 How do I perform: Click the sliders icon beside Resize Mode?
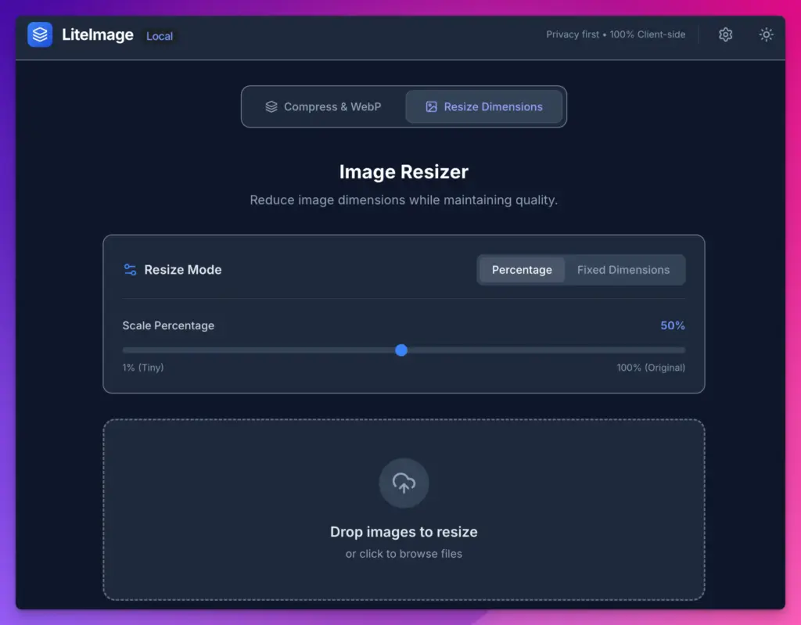tap(130, 269)
